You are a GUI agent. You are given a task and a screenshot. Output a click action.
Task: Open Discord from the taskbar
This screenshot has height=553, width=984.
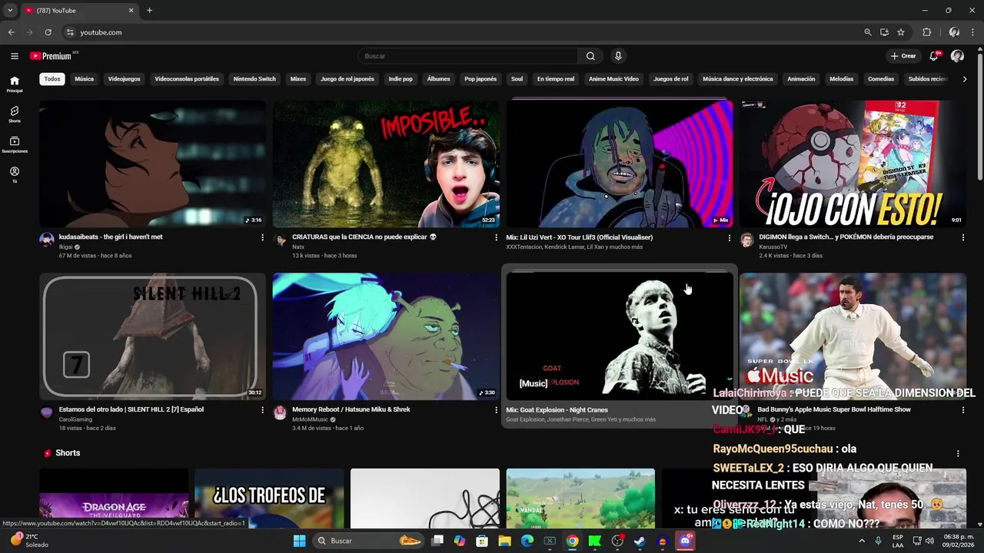(x=685, y=541)
